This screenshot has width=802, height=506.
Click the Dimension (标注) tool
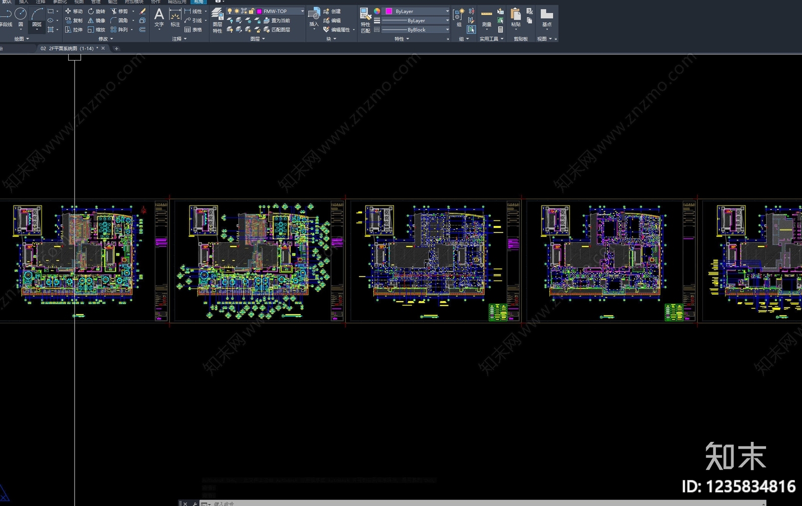175,18
